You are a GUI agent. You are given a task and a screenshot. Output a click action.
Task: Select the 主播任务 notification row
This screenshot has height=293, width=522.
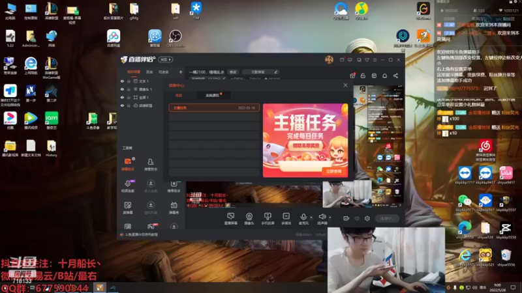click(214, 107)
